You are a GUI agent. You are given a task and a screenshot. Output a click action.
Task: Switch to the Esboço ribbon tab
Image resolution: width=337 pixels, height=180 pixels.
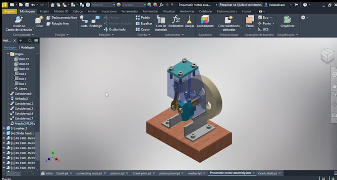point(78,11)
